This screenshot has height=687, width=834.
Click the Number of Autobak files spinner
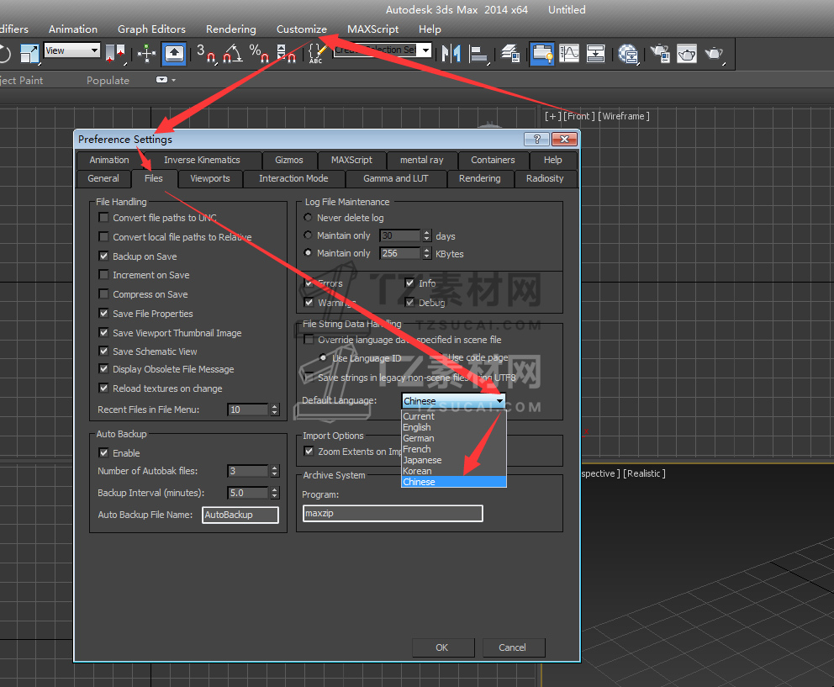[x=274, y=471]
